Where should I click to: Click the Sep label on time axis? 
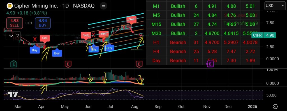coord(158,107)
